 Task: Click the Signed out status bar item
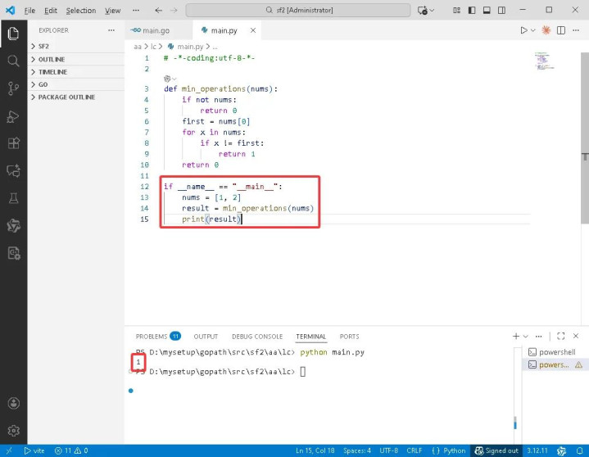click(x=496, y=450)
